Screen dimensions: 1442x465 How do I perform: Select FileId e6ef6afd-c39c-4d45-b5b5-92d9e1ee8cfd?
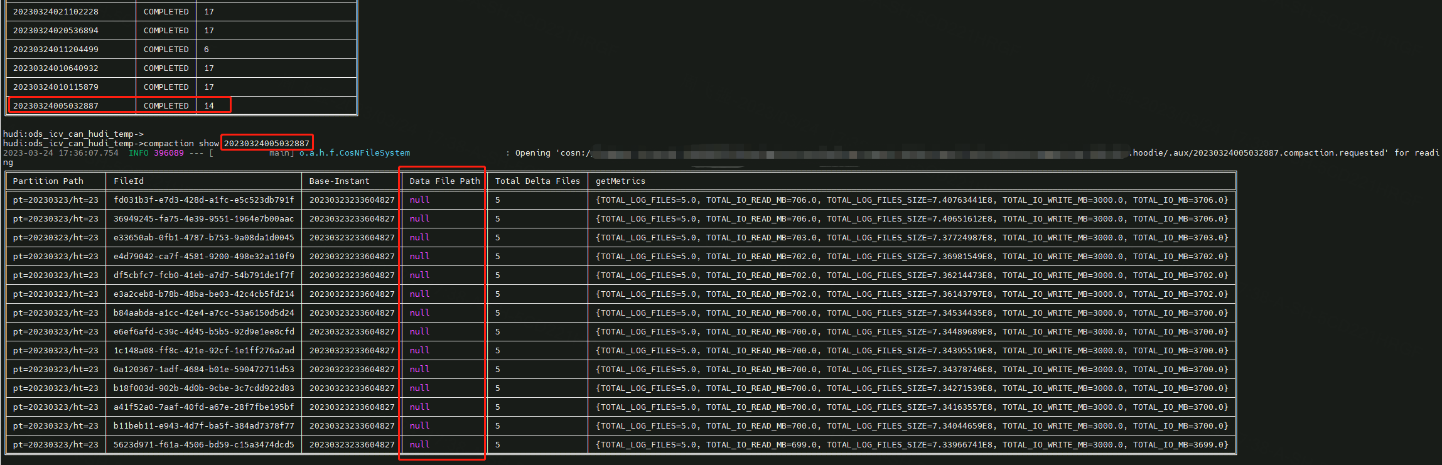tap(204, 331)
